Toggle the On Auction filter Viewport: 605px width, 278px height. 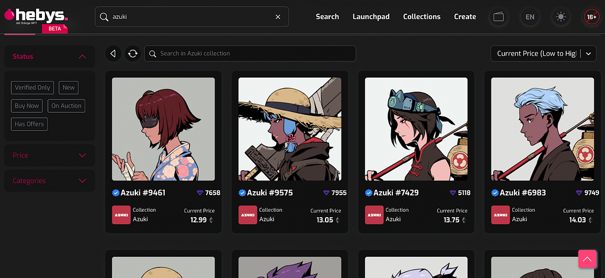[x=66, y=106]
